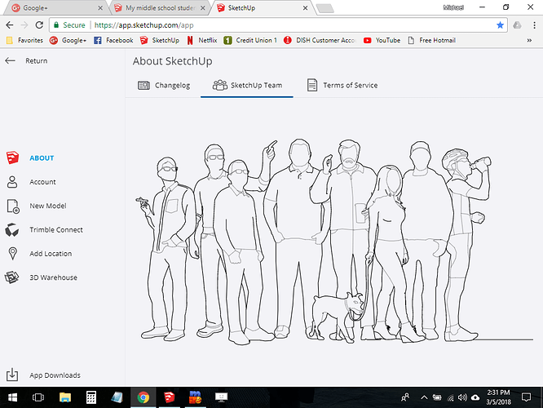Viewport: 543px width, 408px height.
Task: Open the Action Center notifications icon
Action: point(526,397)
